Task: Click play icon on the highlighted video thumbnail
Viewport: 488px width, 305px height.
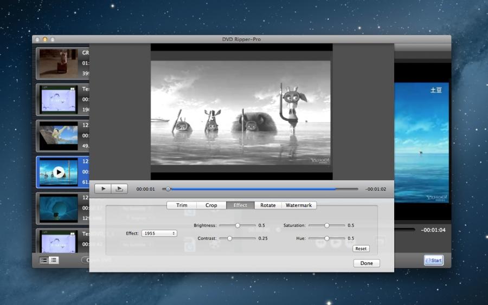Action: [x=59, y=172]
